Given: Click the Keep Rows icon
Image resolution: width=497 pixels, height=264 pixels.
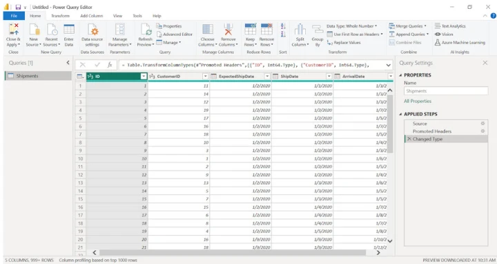Looking at the screenshot, I should (x=250, y=29).
